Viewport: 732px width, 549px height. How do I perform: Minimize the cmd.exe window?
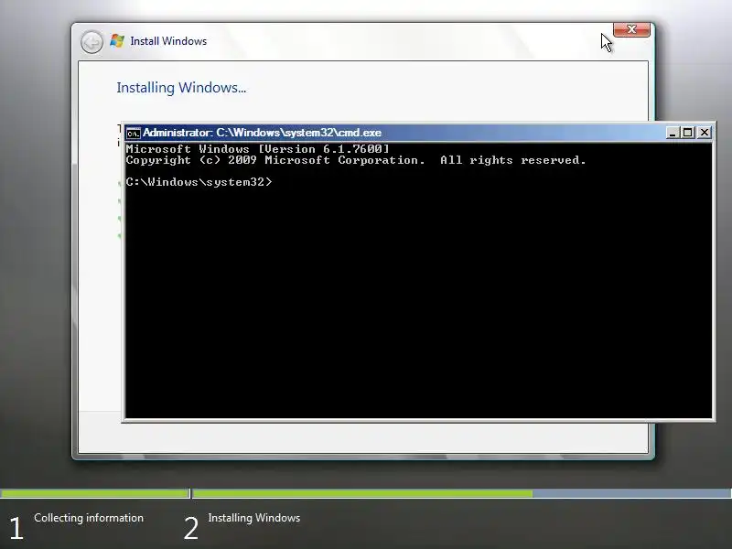(672, 133)
